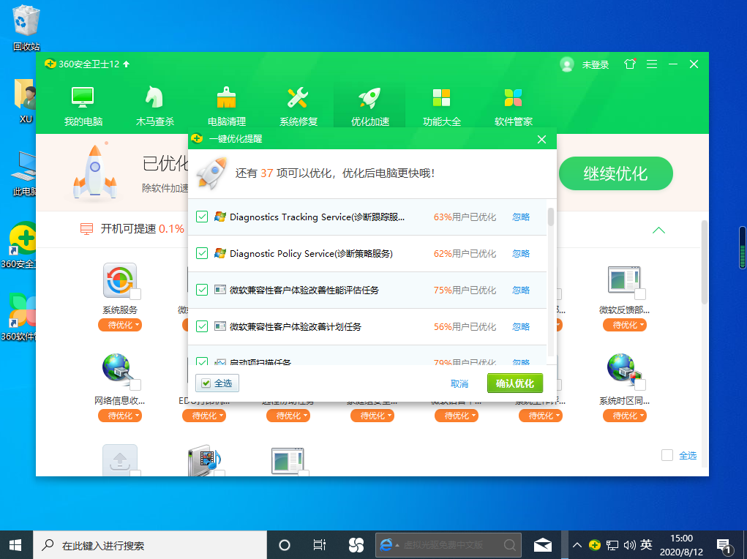Screen dimensions: 747x559
Task: Enable the 全选 checkbox at bottom right
Action: click(667, 455)
